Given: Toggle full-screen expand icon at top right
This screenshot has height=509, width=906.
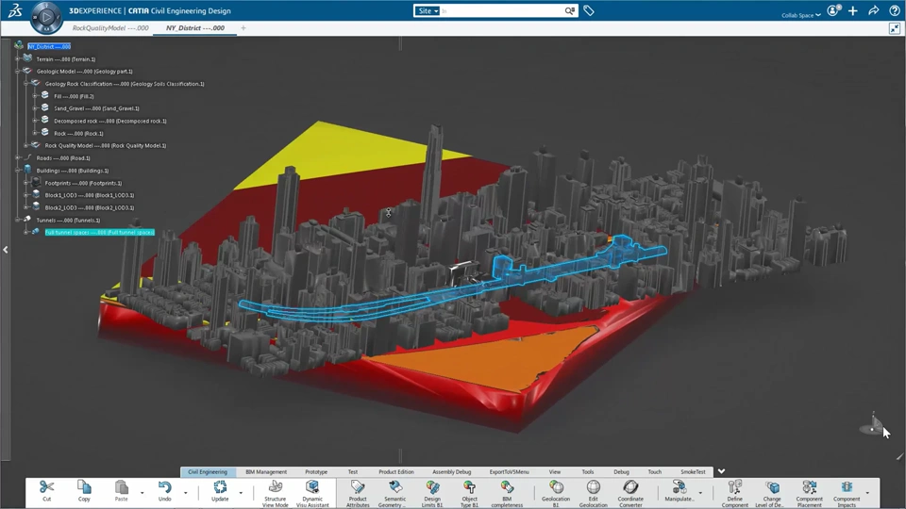Looking at the screenshot, I should tap(895, 28).
